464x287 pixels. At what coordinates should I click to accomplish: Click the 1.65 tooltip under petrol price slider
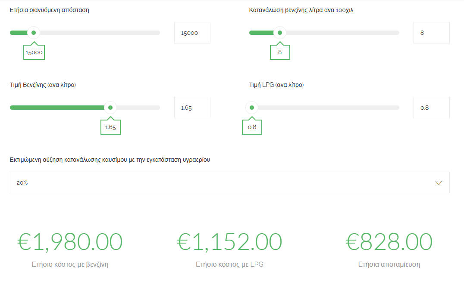(x=110, y=127)
